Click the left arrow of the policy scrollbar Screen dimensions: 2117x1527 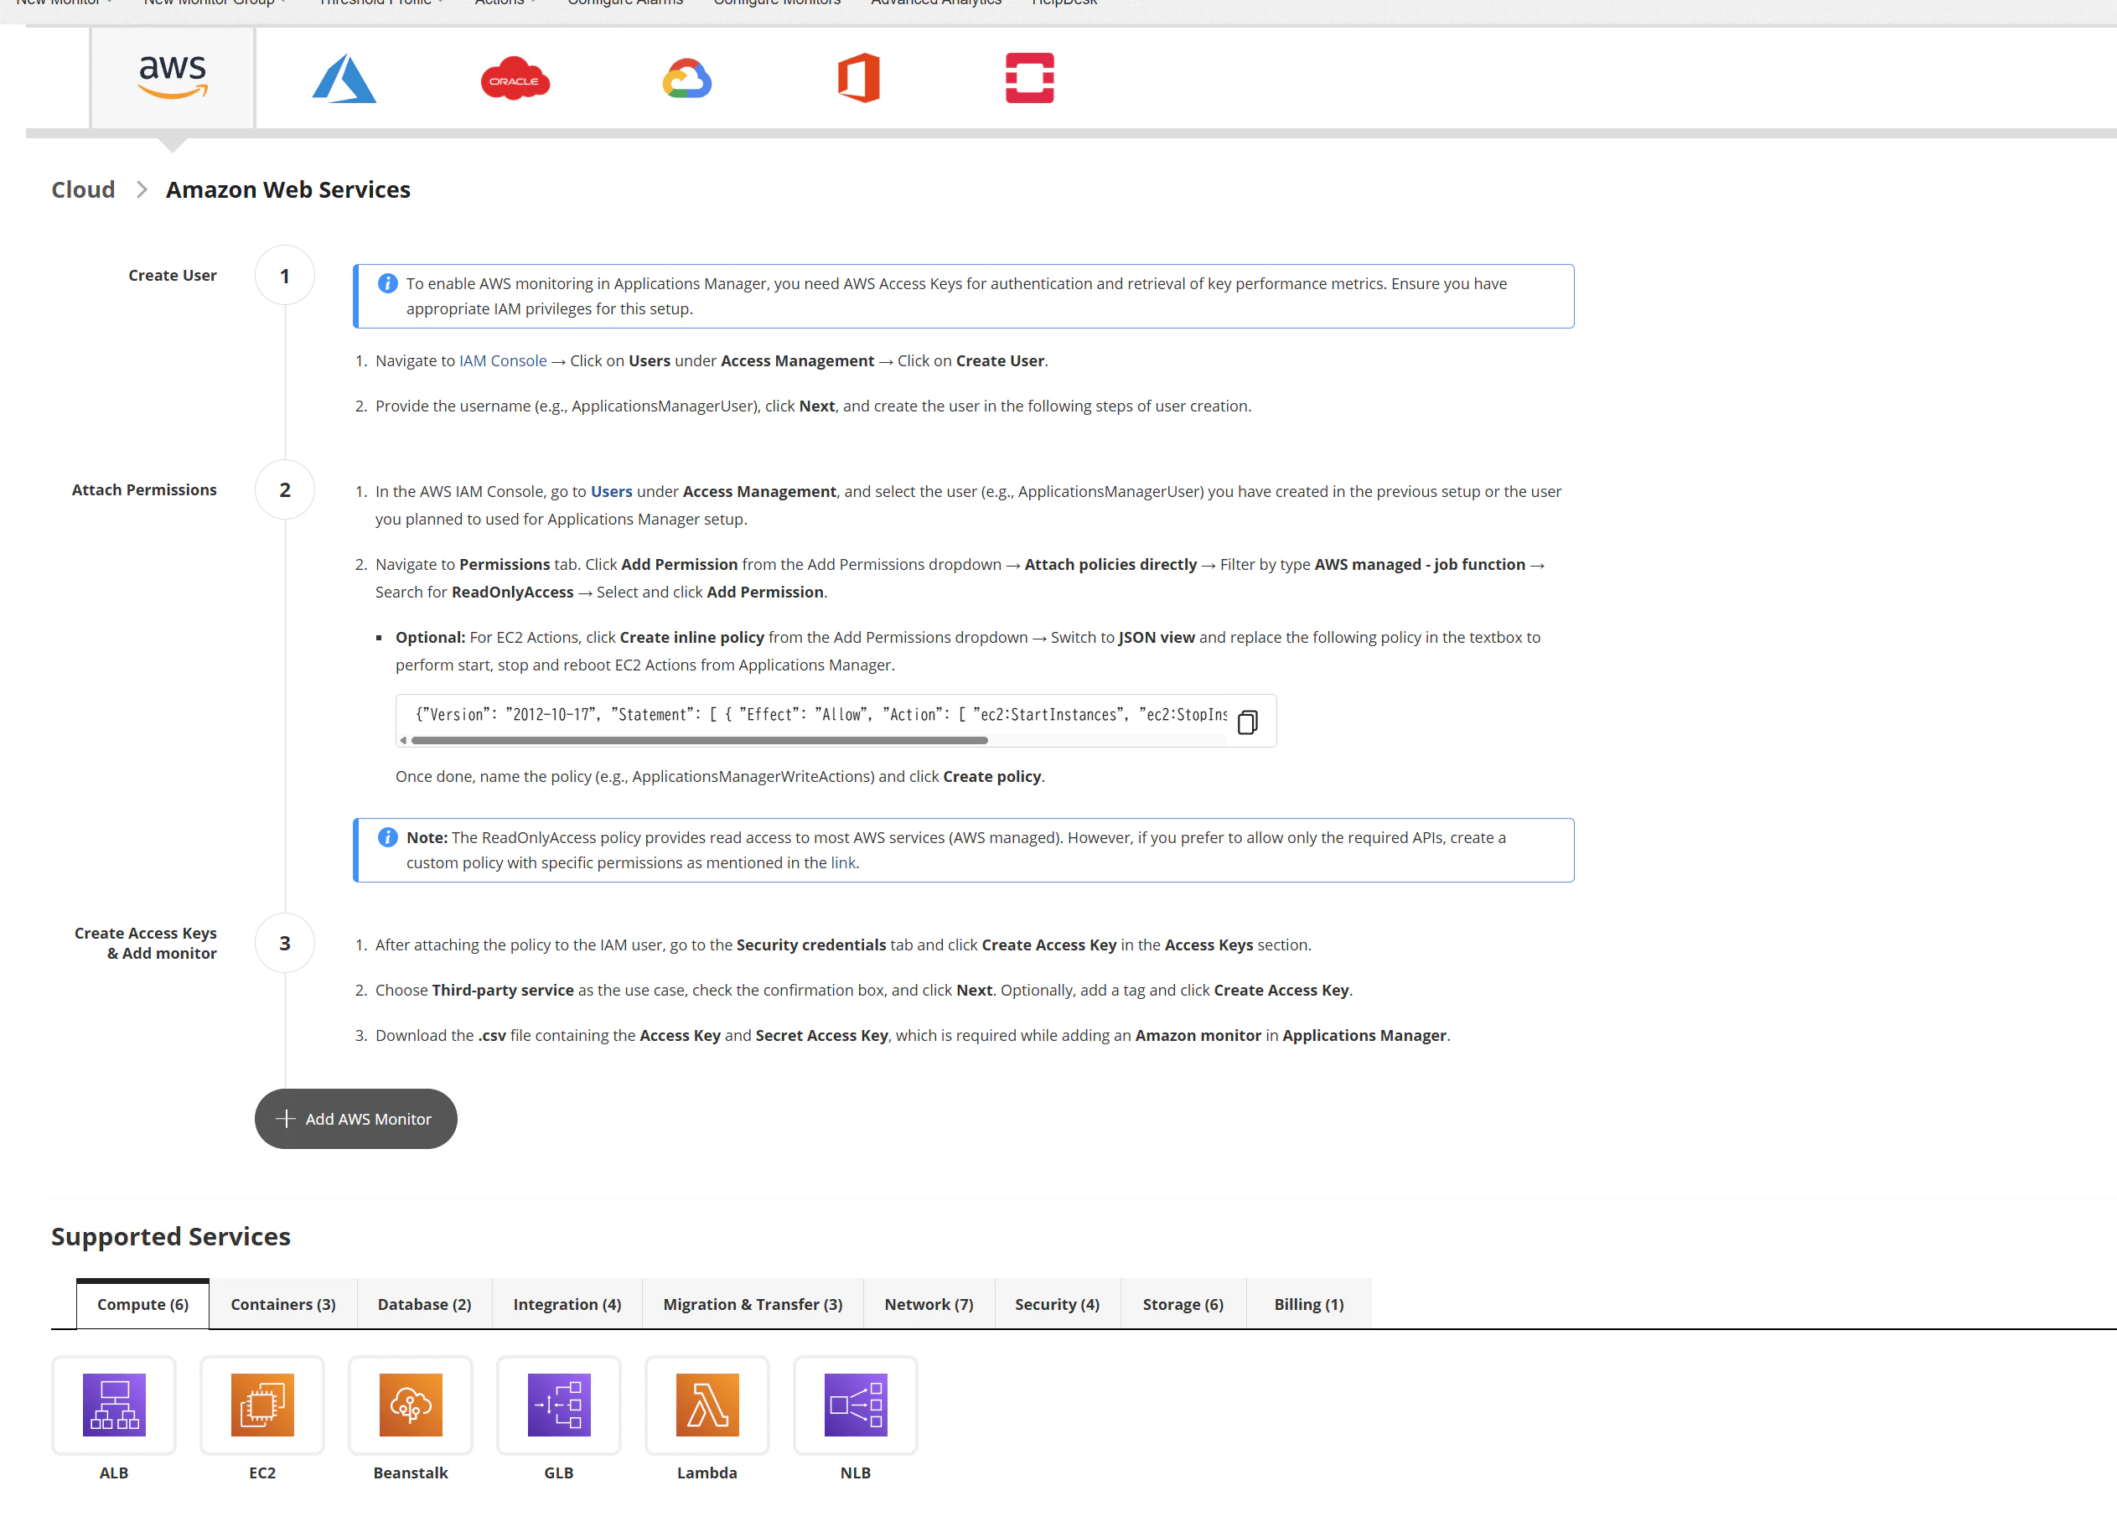point(403,740)
